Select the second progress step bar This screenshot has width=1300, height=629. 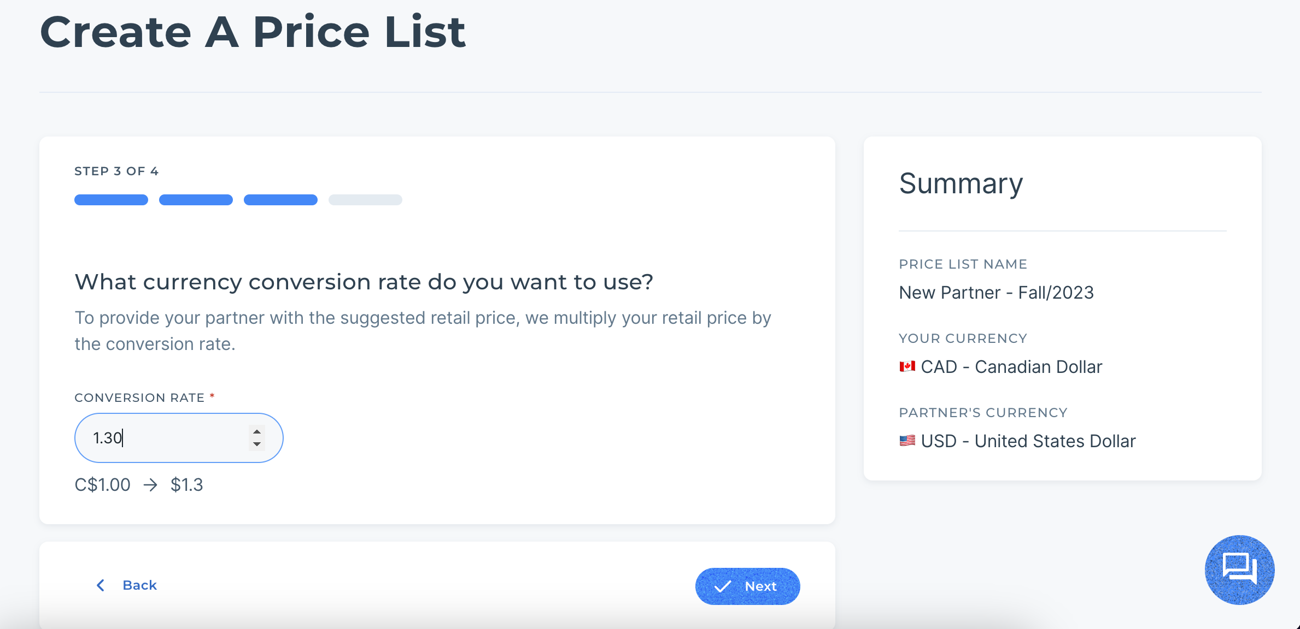click(x=196, y=200)
